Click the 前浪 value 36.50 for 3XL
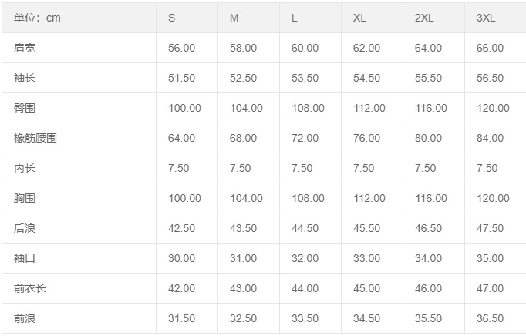526x336 pixels. pos(490,318)
